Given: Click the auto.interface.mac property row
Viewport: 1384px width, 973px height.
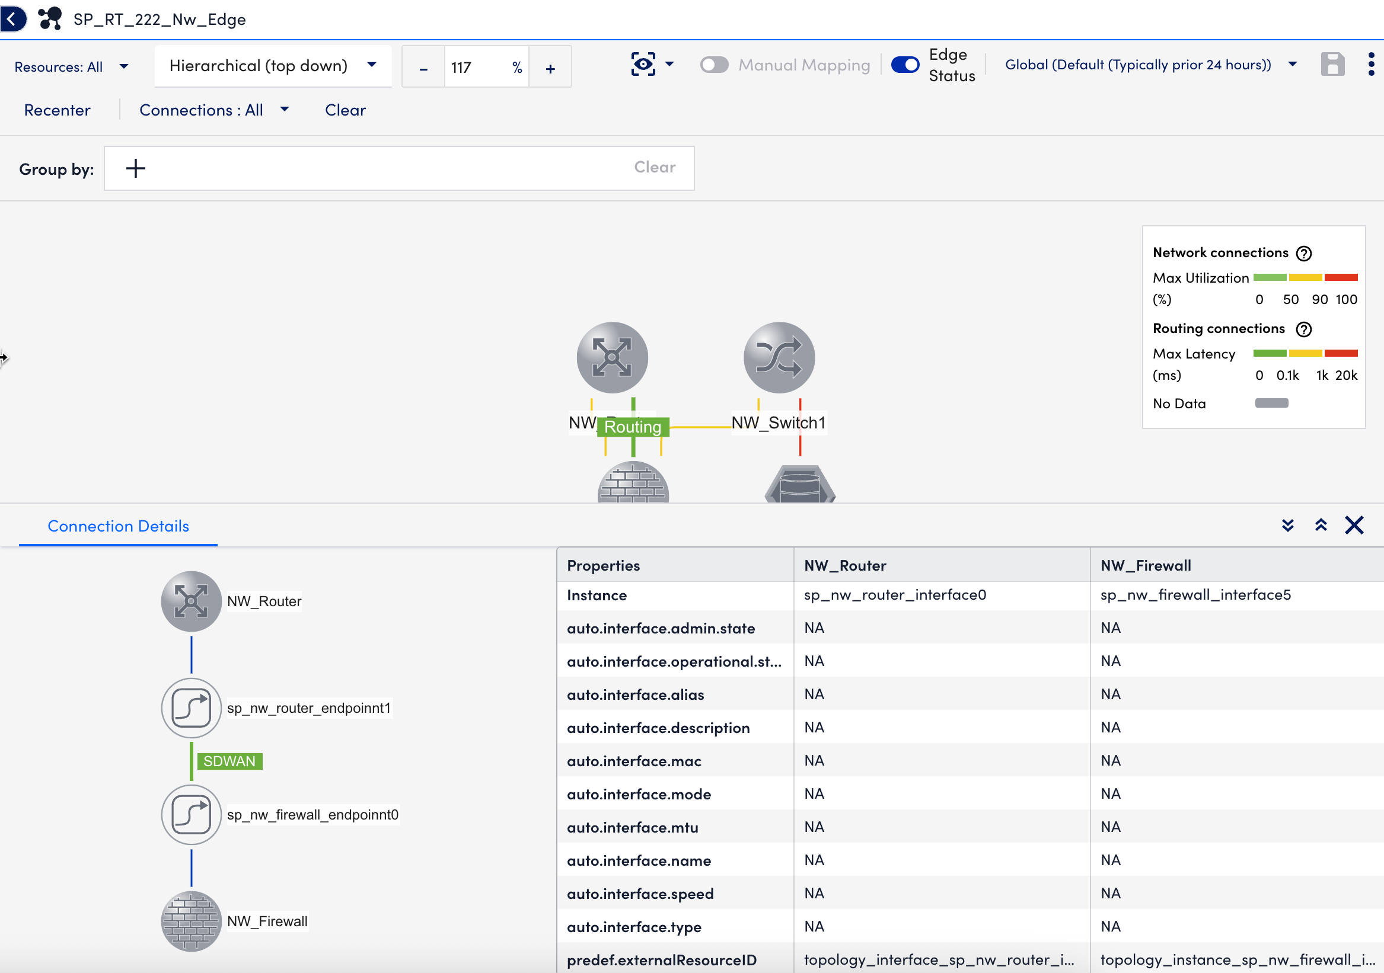Looking at the screenshot, I should pos(971,761).
